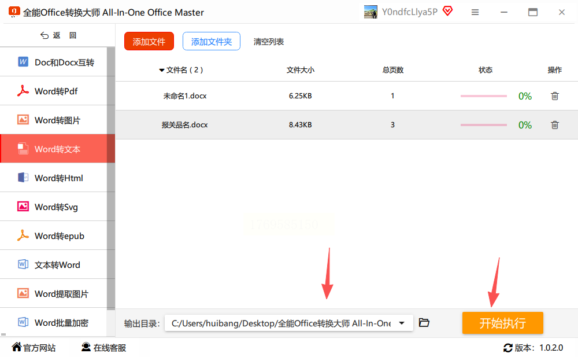Select Doc和Docx互转 in sidebar
578x357 pixels.
(54, 62)
